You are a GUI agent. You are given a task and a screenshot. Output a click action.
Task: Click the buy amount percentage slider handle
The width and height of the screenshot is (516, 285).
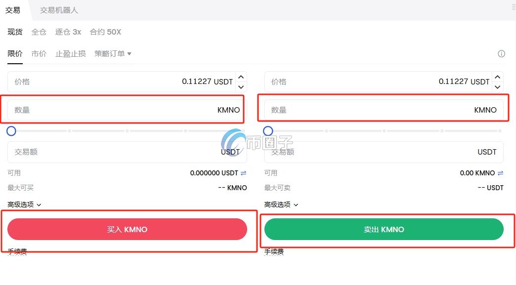(11, 131)
